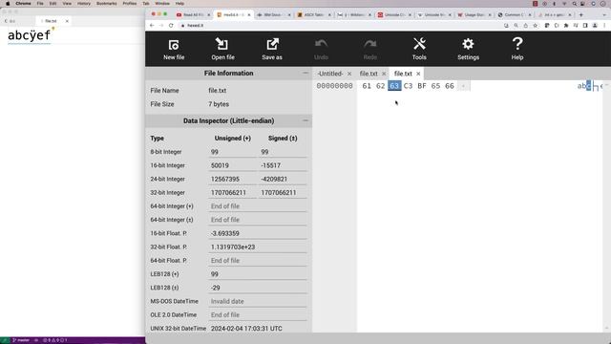
Task: Open the Bookmarks menu
Action: pyautogui.click(x=106, y=4)
